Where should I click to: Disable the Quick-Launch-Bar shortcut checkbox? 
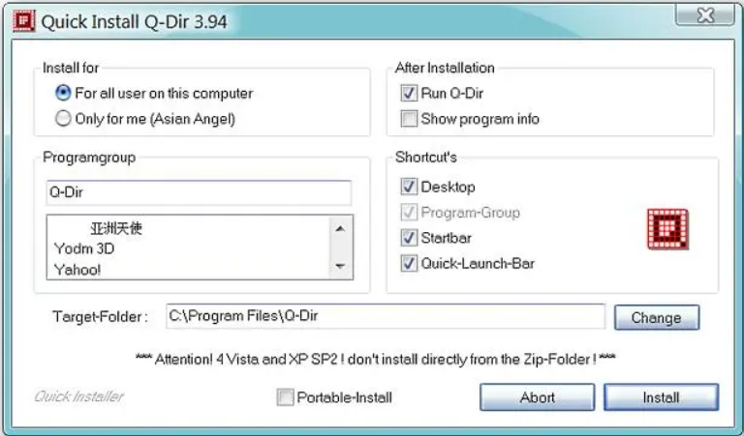coord(409,263)
